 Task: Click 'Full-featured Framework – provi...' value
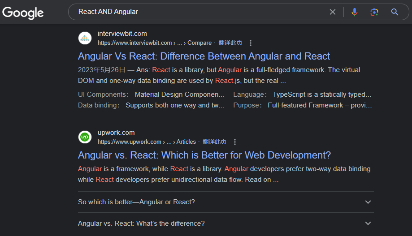click(x=320, y=105)
